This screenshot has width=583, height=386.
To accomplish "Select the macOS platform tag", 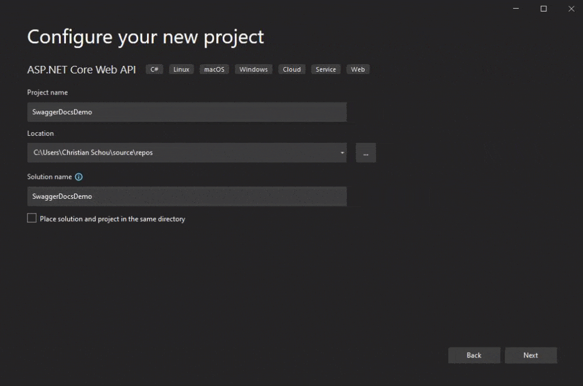I will [214, 69].
